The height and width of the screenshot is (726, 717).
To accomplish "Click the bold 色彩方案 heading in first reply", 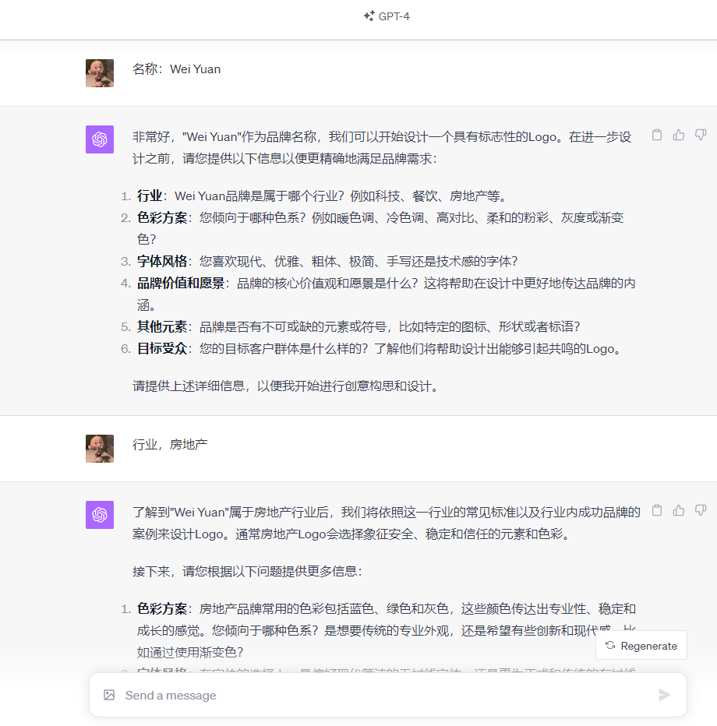I will (162, 217).
